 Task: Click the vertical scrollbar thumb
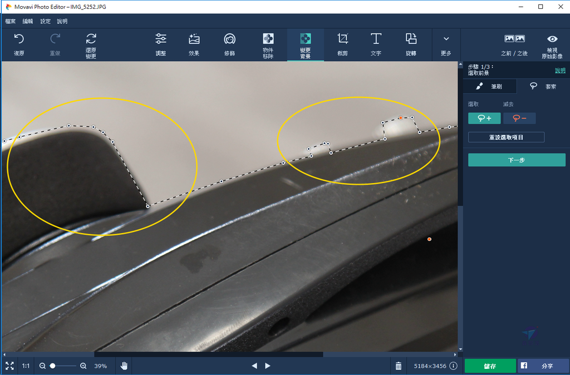[x=460, y=138]
